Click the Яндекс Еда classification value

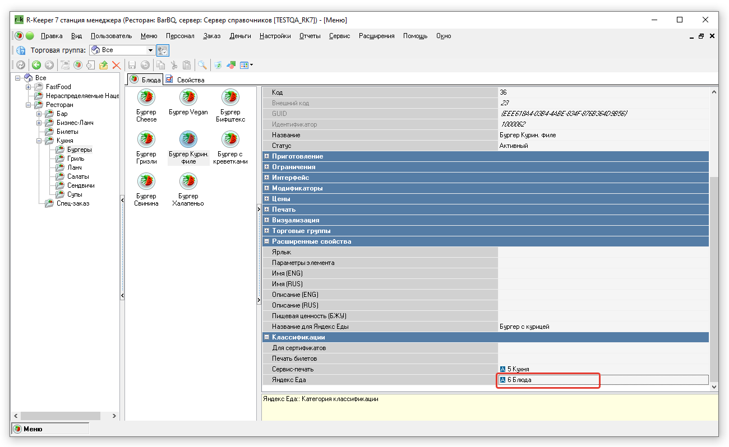pyautogui.click(x=603, y=380)
